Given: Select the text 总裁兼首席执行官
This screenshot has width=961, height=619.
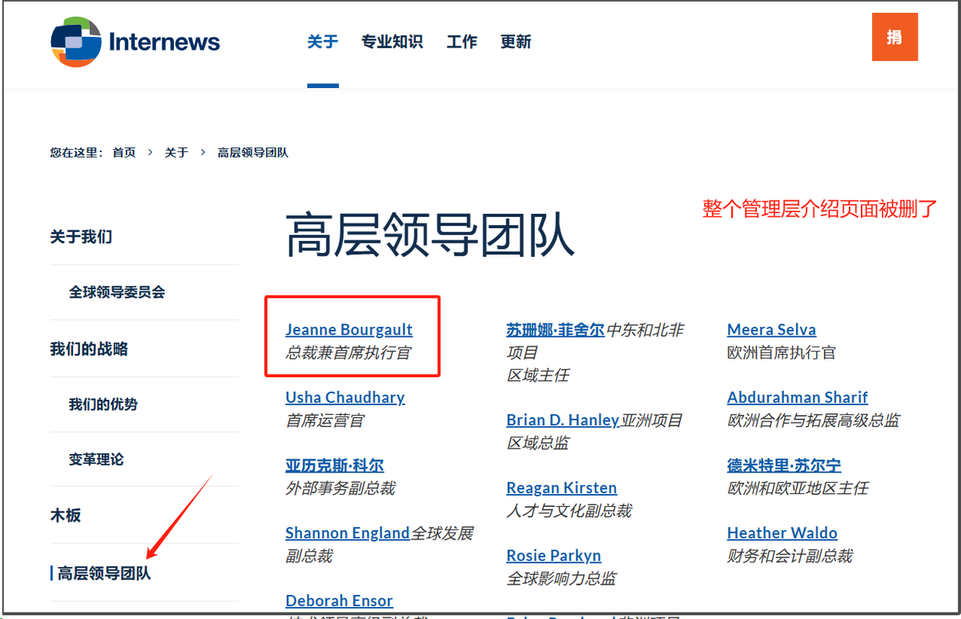Looking at the screenshot, I should pos(348,352).
